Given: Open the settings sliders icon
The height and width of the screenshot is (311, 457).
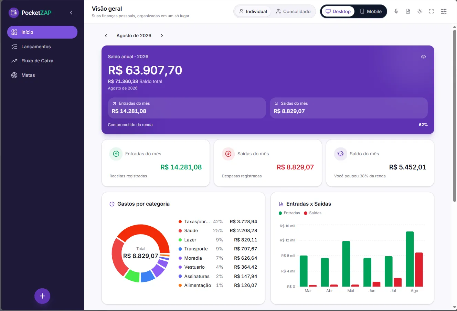Looking at the screenshot, I should click(x=444, y=11).
